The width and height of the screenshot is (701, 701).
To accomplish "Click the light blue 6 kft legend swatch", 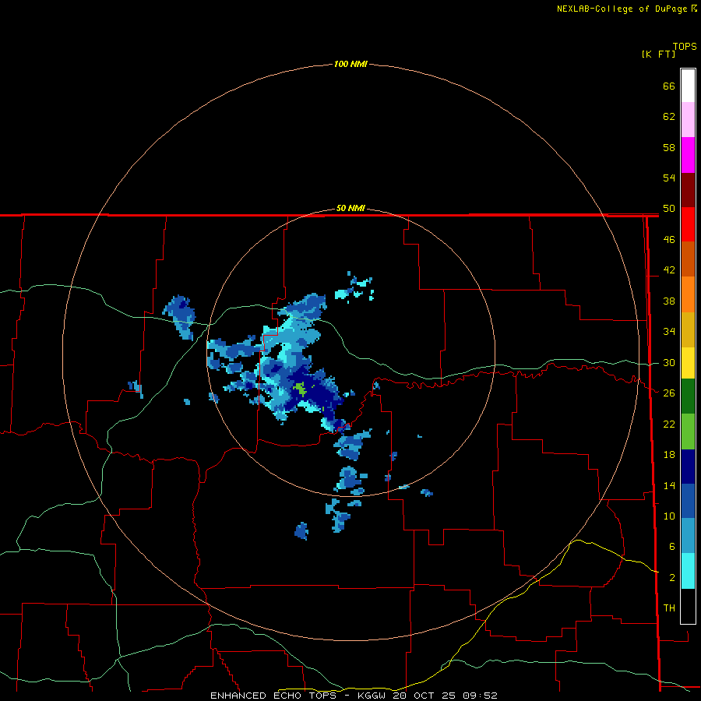I will tap(688, 536).
